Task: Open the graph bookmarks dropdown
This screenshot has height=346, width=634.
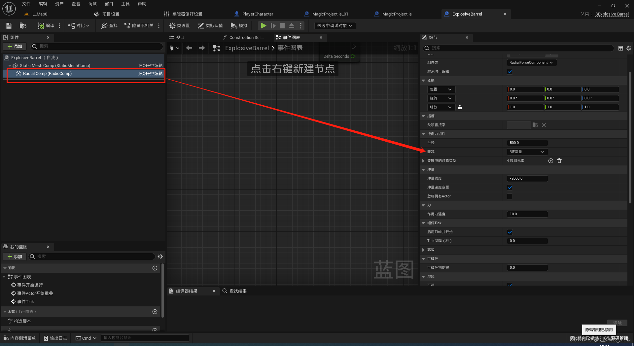Action: point(174,48)
